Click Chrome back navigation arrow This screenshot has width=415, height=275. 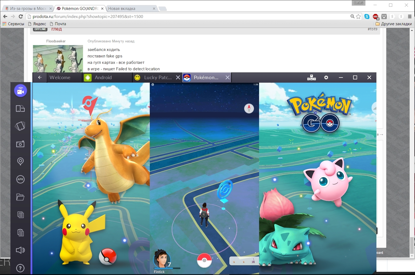(x=5, y=16)
